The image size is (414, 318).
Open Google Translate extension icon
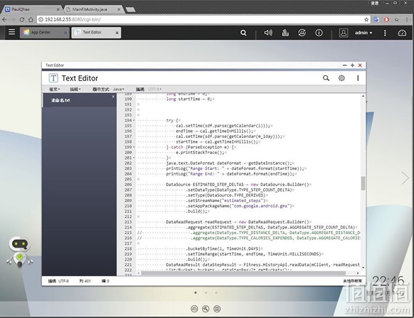tap(376, 20)
